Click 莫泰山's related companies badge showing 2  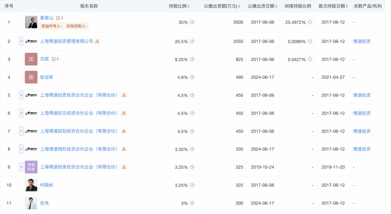coord(59,18)
